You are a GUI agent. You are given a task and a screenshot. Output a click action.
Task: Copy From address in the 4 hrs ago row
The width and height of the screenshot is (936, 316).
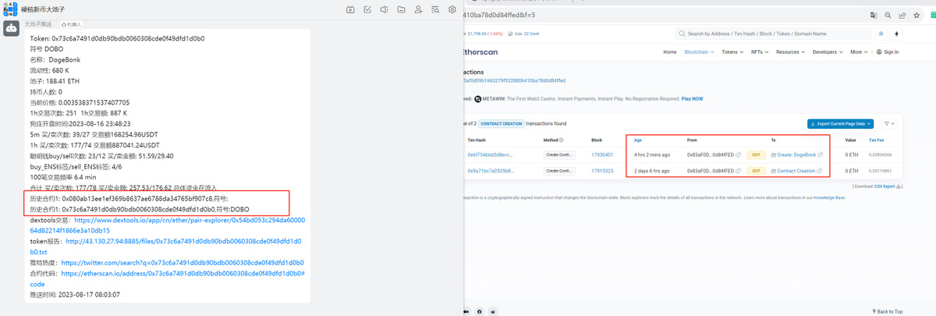tap(739, 155)
